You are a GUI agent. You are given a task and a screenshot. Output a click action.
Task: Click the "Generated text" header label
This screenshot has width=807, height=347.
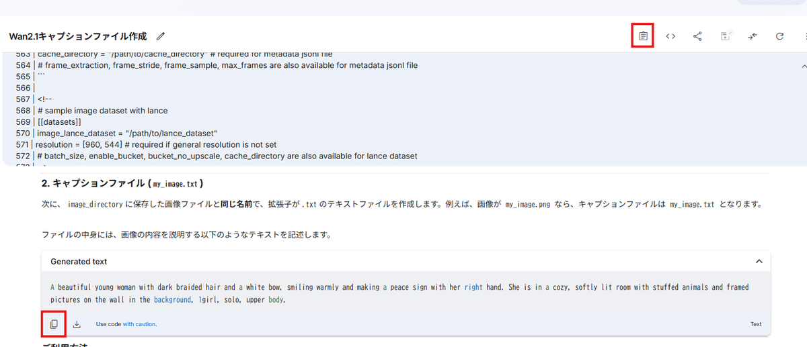(79, 262)
